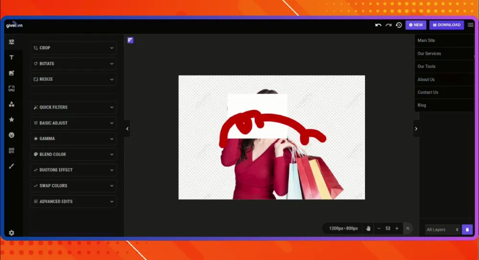Click the percent zoom fit button

(x=408, y=228)
